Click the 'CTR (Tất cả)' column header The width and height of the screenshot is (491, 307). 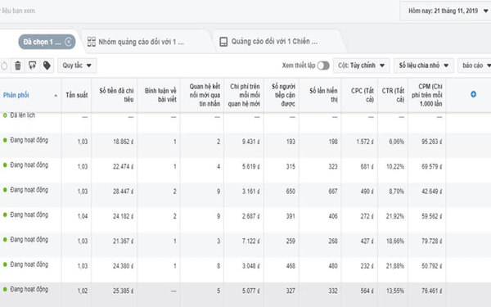pos(393,95)
